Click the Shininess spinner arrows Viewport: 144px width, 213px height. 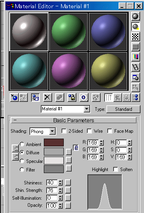click(x=60, y=182)
